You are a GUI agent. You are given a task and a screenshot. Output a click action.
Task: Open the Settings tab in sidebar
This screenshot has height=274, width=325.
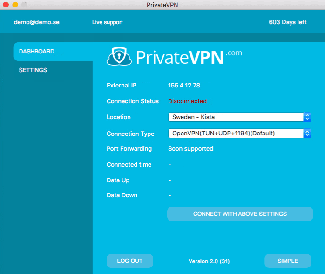pos(33,70)
